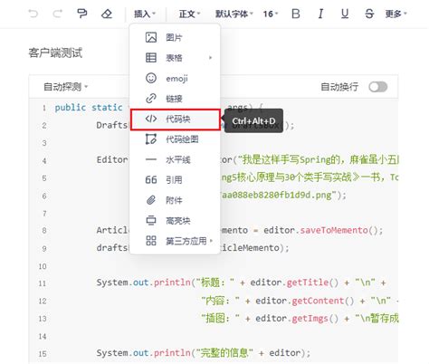Click the smiley emoji icon
429x364 pixels.
point(151,78)
